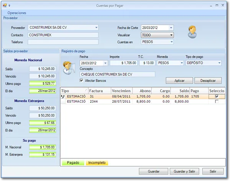Minimize the Cuentas por Pagar window

coord(211,6)
